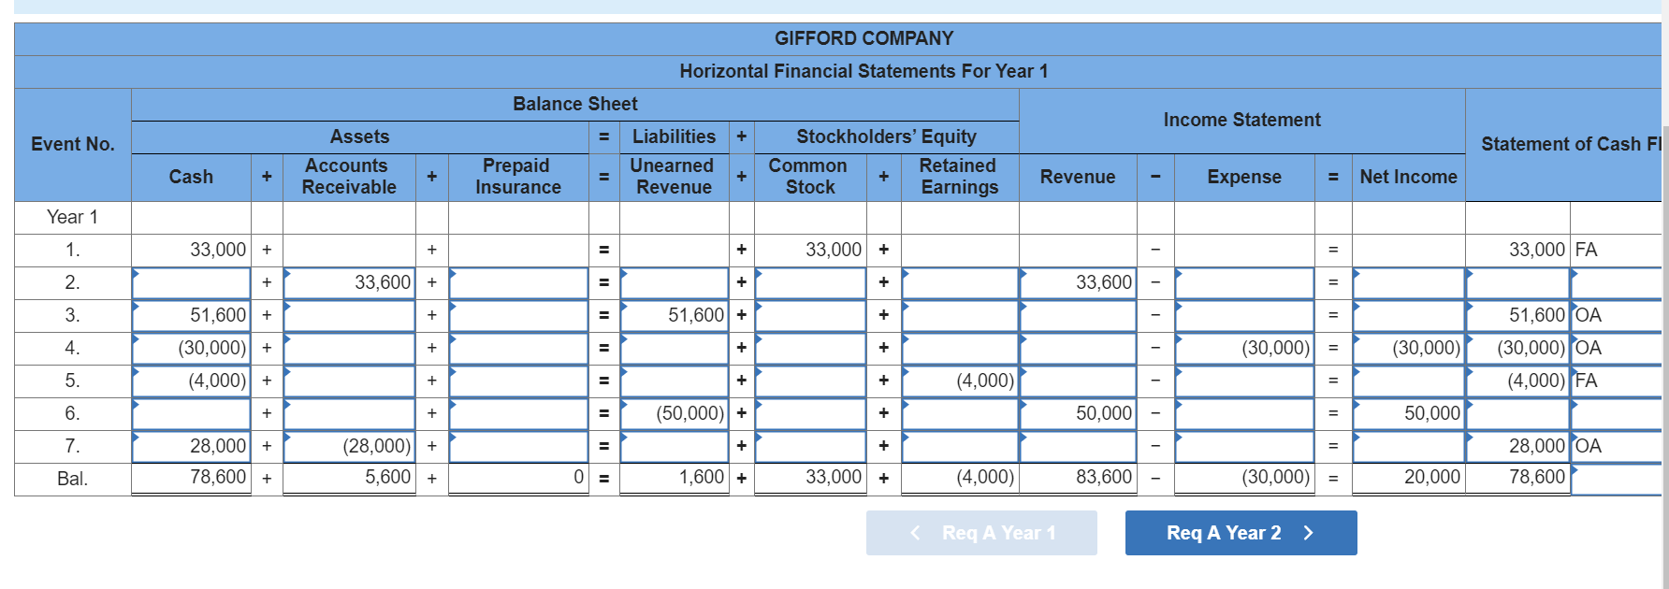This screenshot has height=589, width=1669.
Task: Select Revenue cell in event 7
Action: point(1078,446)
